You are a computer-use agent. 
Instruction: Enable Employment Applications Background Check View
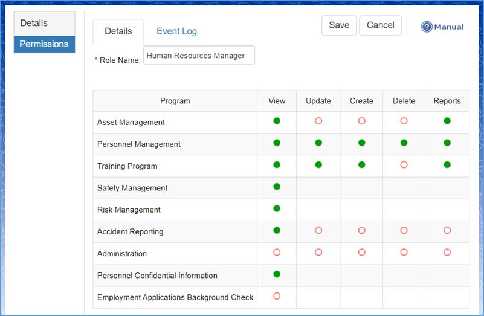click(x=277, y=296)
